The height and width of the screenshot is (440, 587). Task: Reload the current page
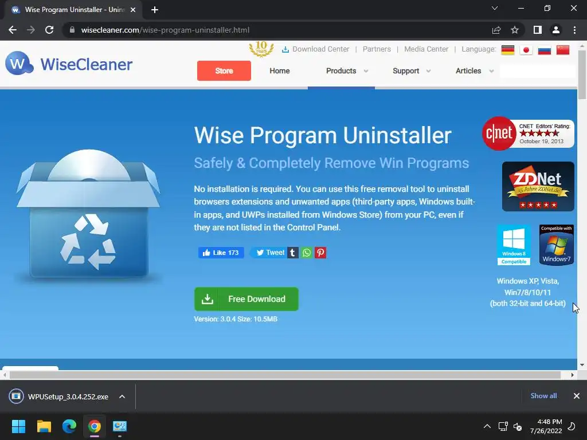pos(49,30)
